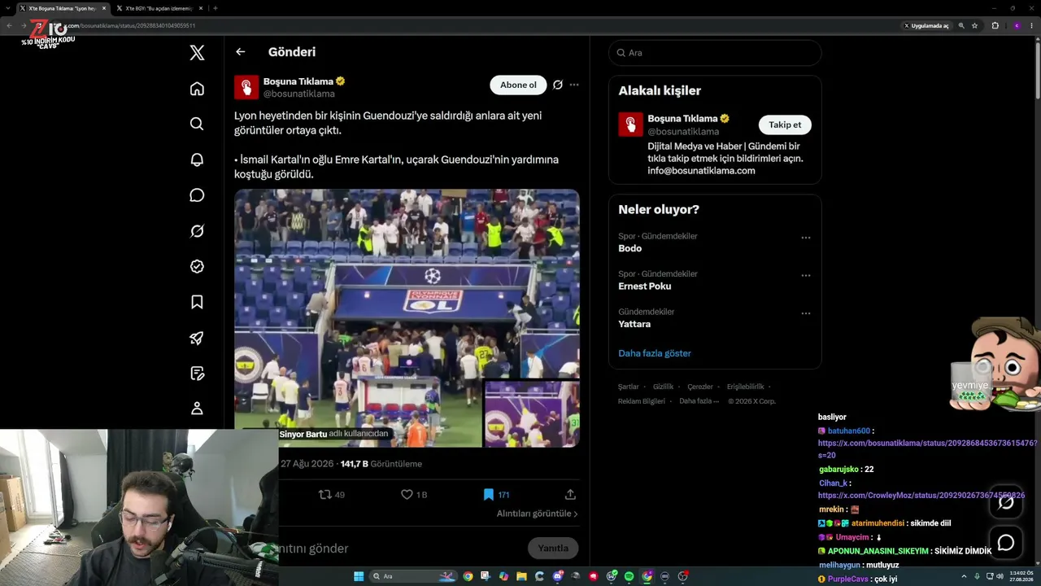
Task: Open options for Ernest Poku trend
Action: (806, 275)
